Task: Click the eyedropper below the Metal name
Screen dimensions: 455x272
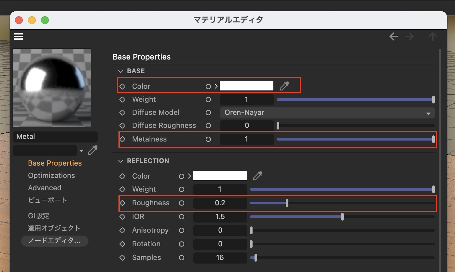Action: (x=93, y=150)
